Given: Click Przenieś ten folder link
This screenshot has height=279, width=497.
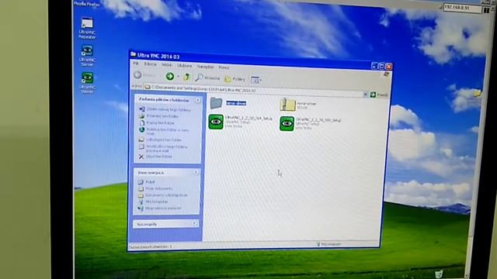Looking at the screenshot, I should (162, 116).
